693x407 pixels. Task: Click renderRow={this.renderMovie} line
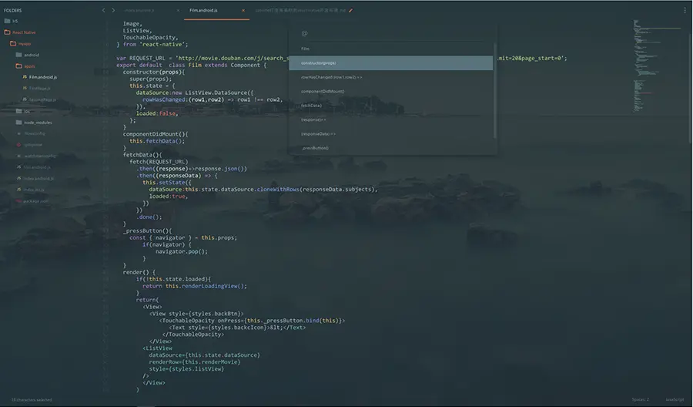click(195, 362)
